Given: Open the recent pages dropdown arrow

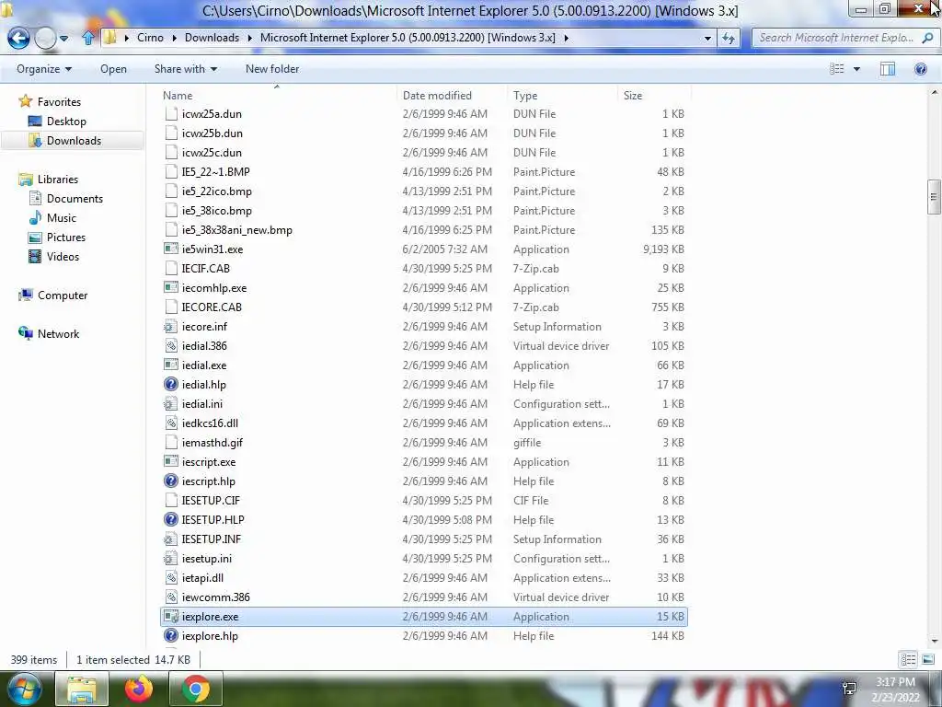Looking at the screenshot, I should pos(63,39).
